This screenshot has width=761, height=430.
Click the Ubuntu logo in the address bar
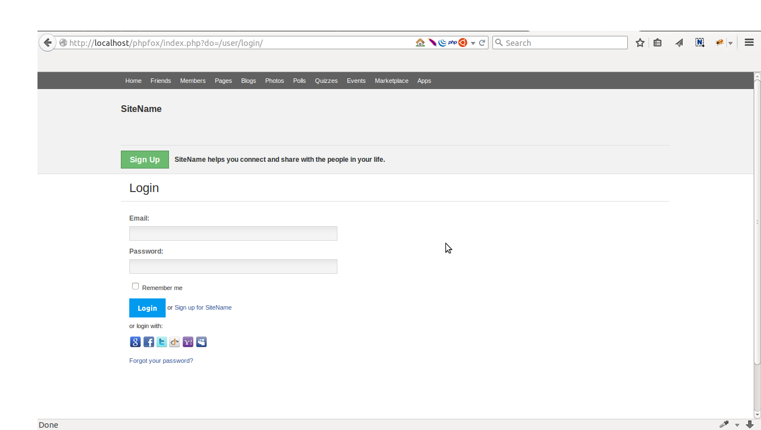(x=463, y=43)
